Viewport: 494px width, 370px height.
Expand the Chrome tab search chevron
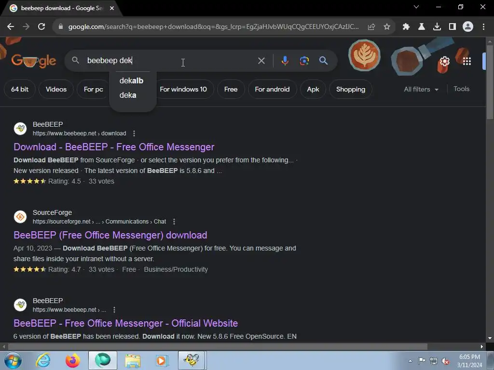[x=416, y=7]
